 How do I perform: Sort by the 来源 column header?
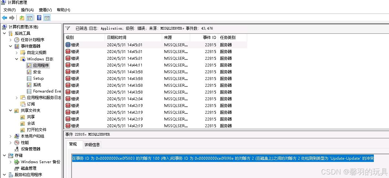[176, 38]
